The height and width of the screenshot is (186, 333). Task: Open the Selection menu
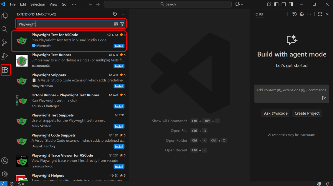[38, 4]
